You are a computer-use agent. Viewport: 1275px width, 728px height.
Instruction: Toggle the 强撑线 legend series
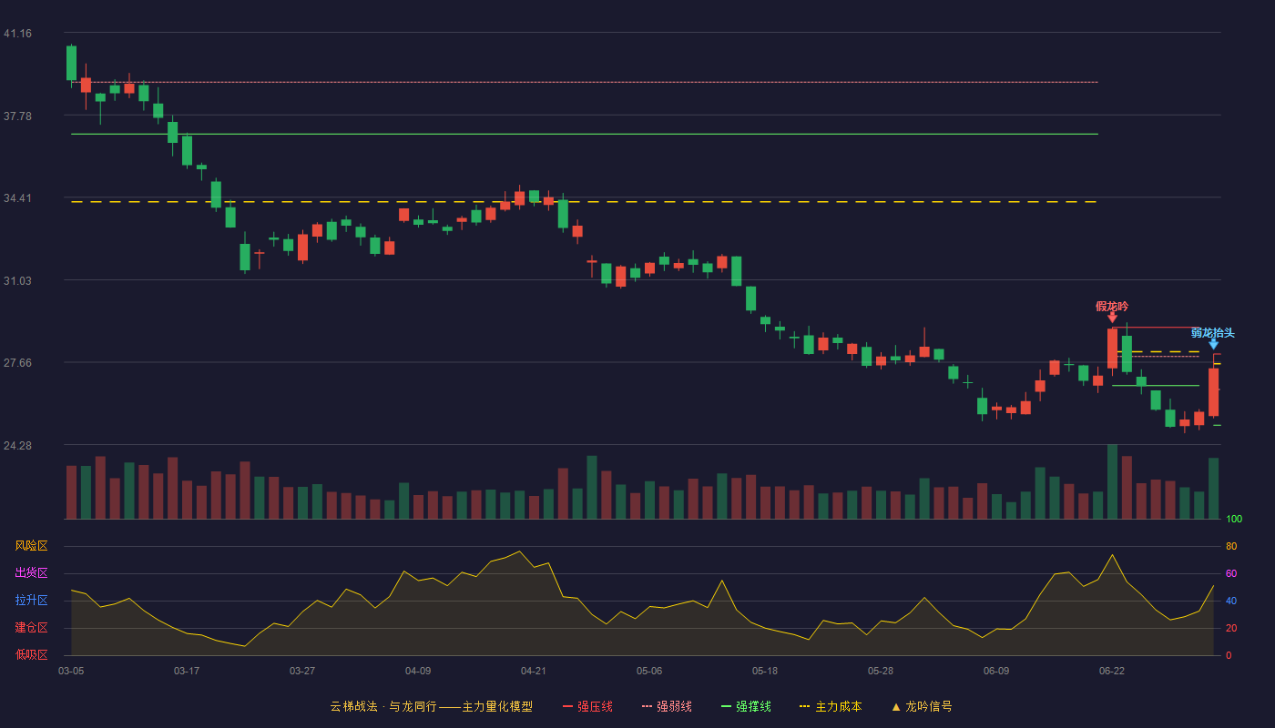746,706
